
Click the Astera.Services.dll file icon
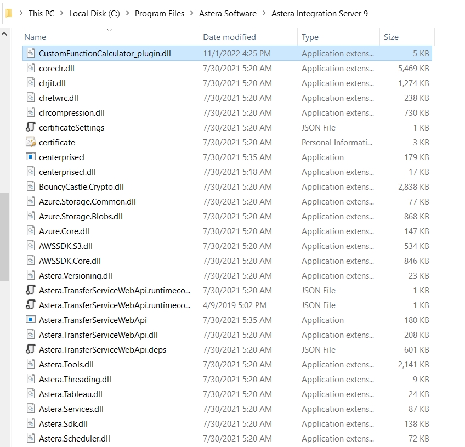tap(31, 409)
